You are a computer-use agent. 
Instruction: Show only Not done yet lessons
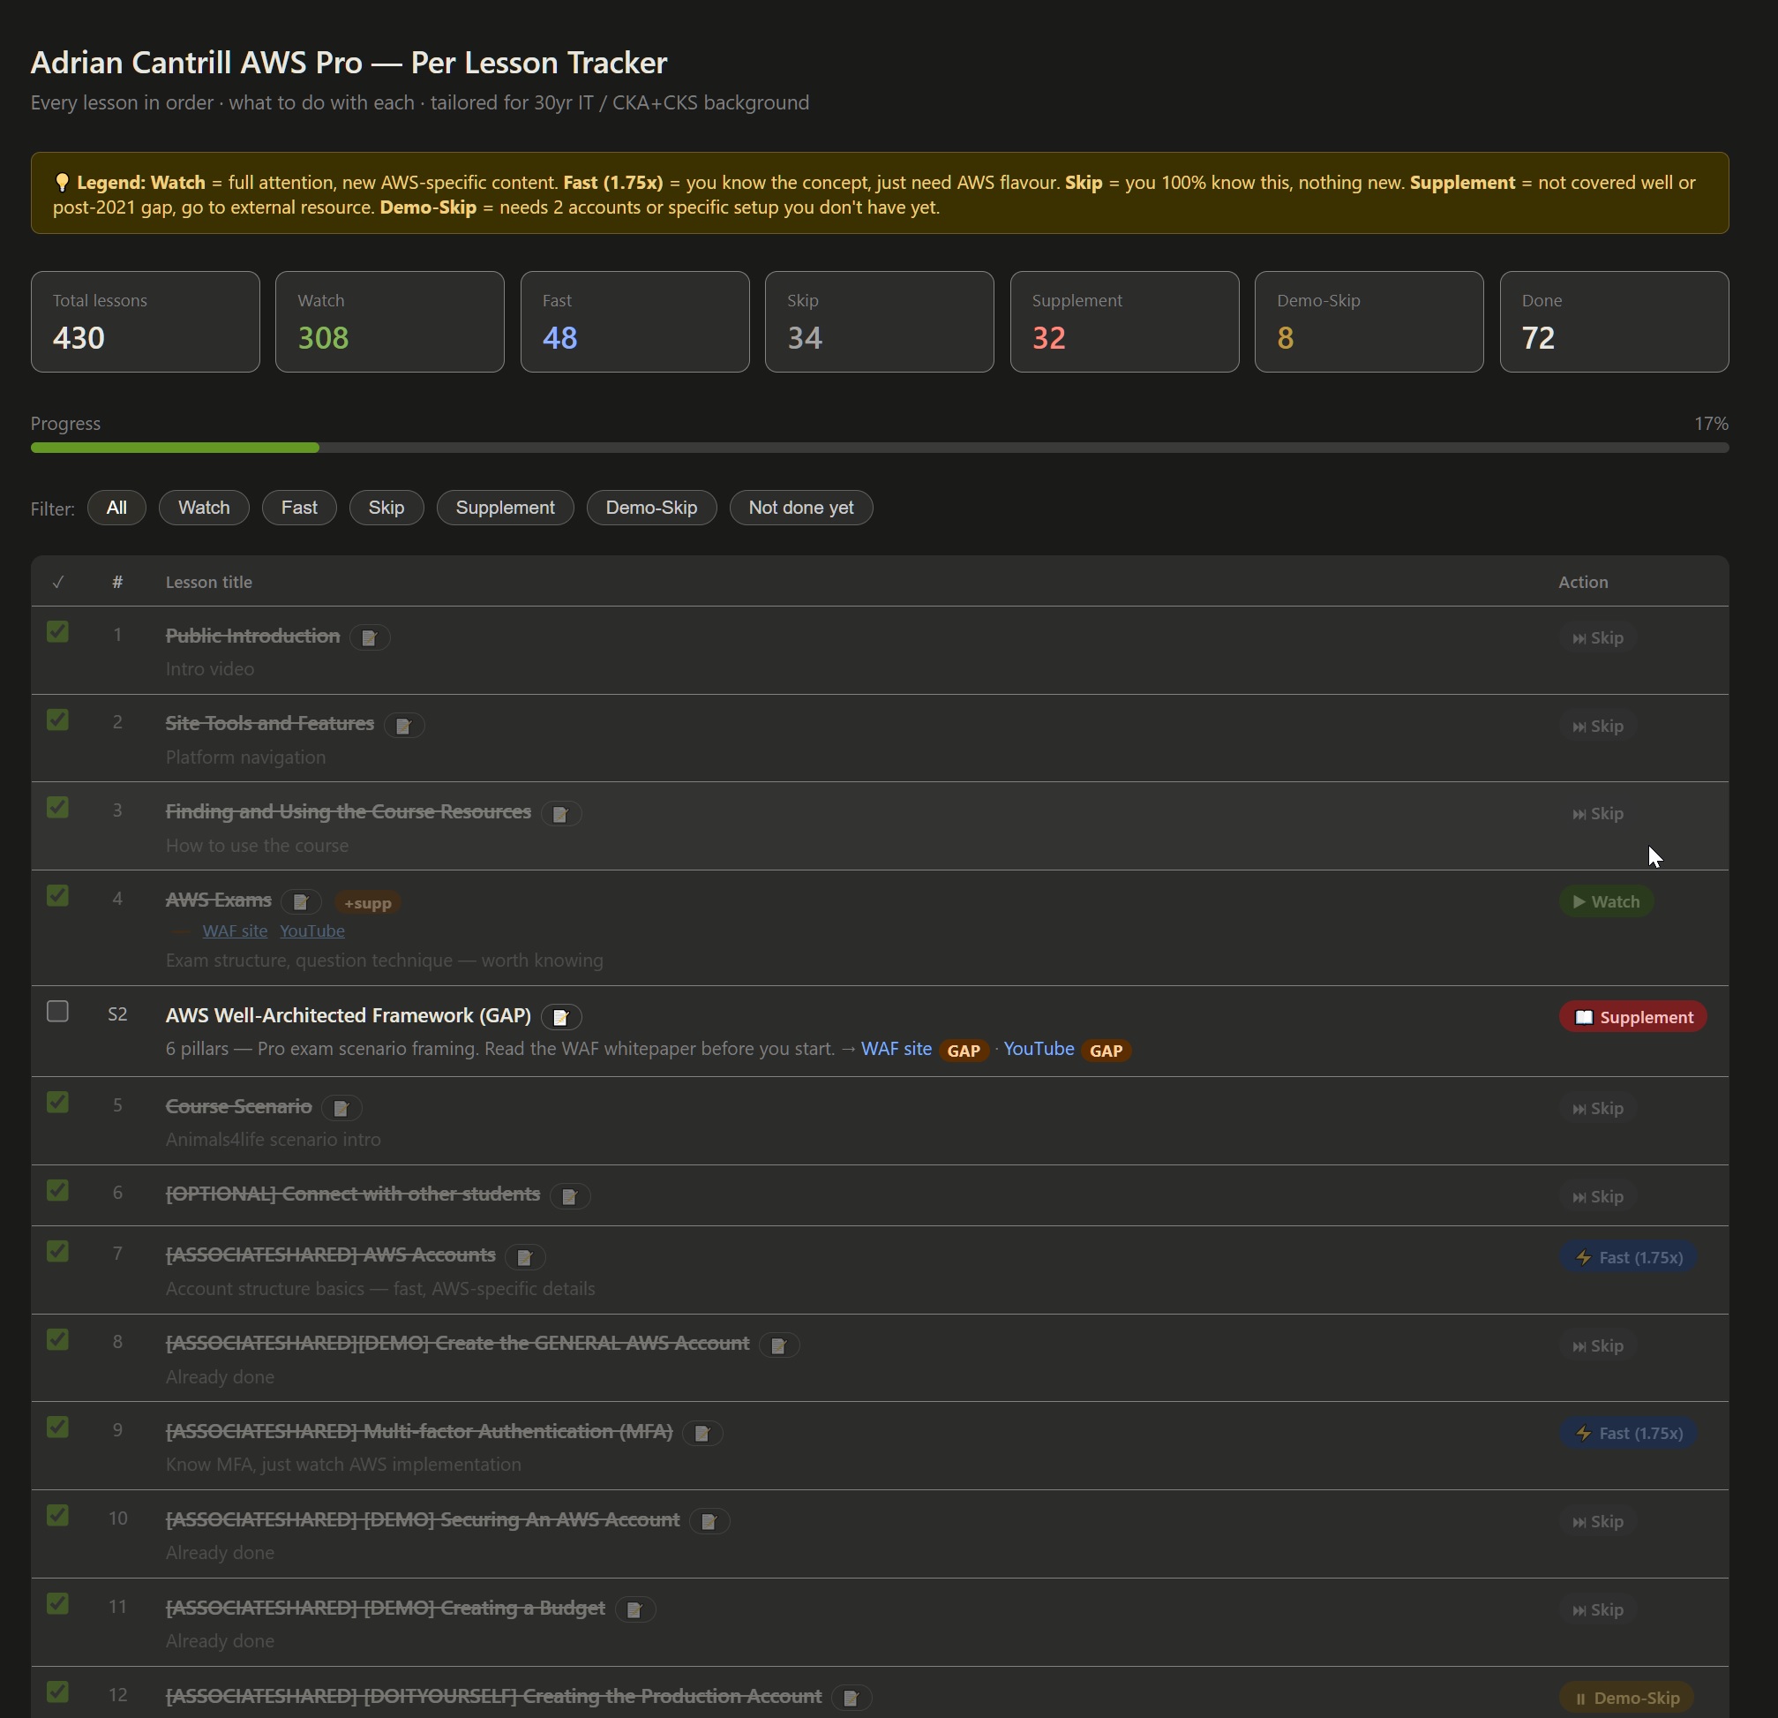coord(801,508)
